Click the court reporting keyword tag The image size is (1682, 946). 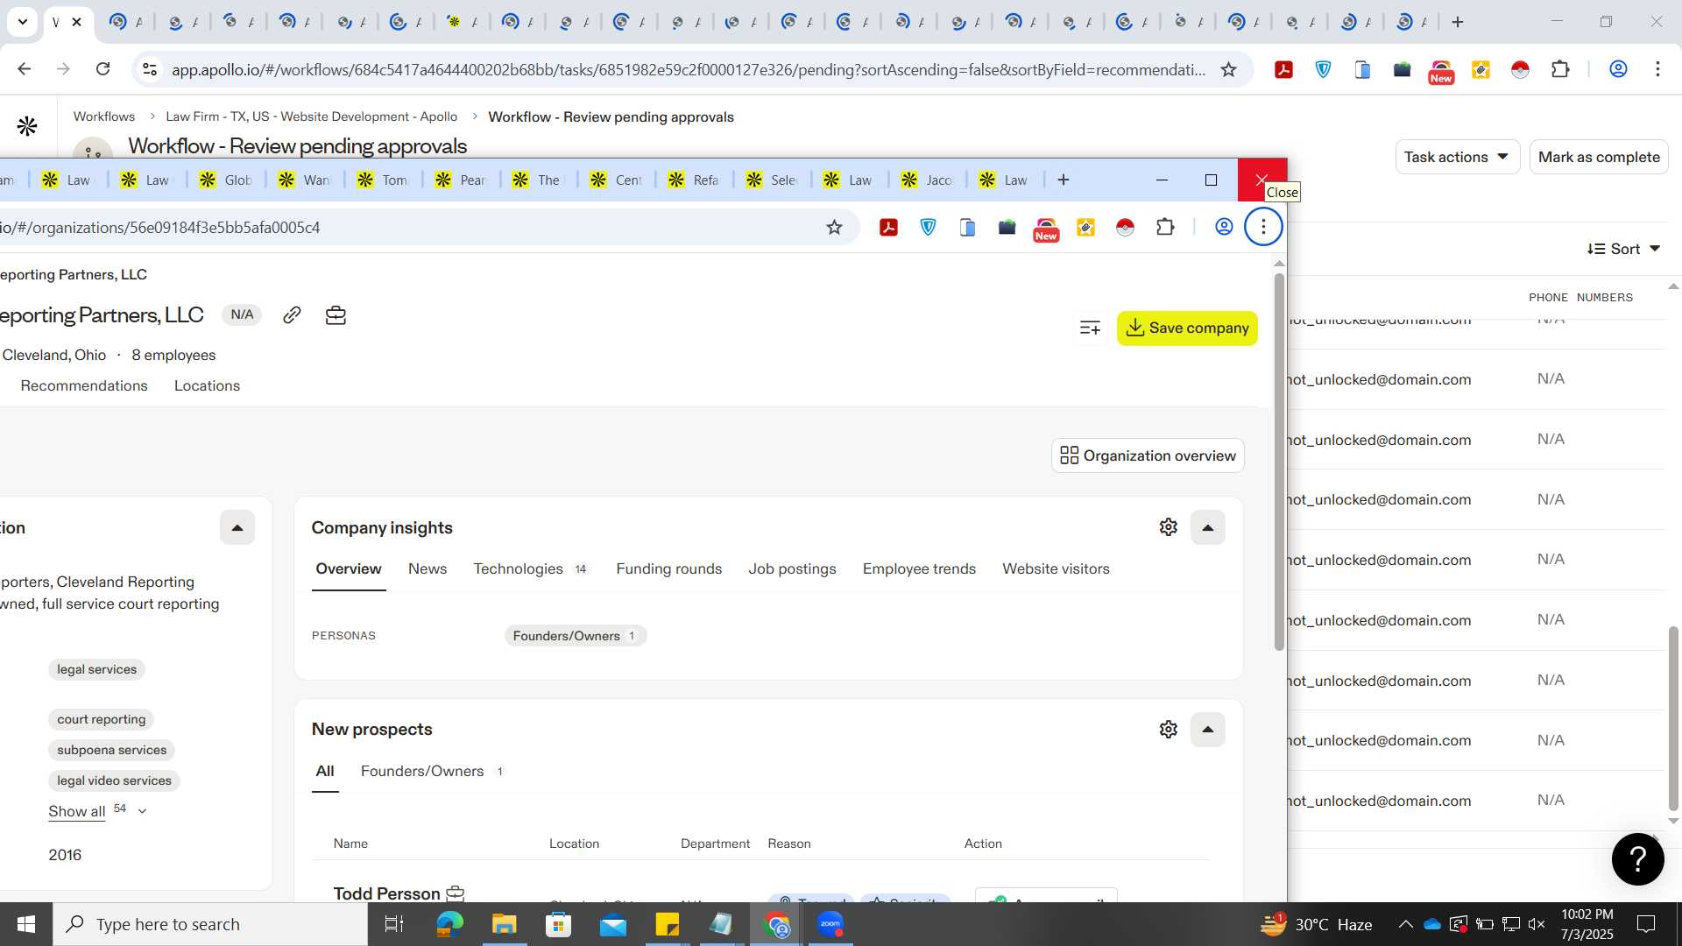(x=102, y=720)
